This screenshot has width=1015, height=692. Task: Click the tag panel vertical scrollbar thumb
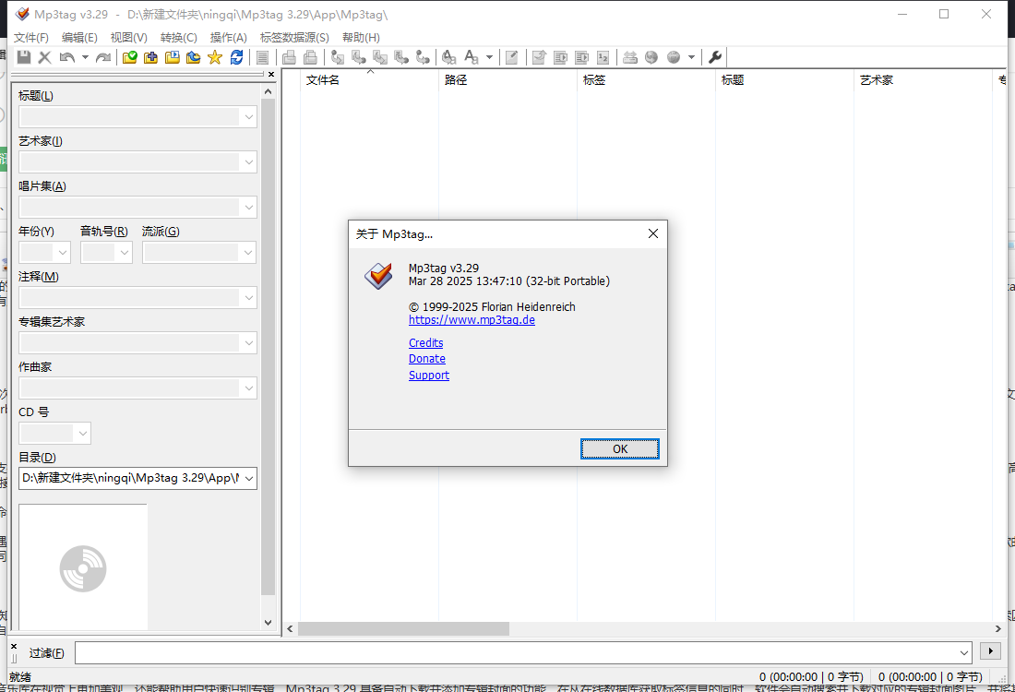[x=268, y=347]
